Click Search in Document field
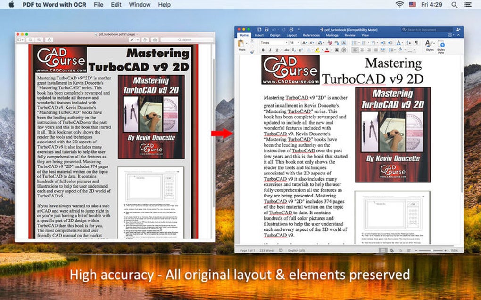The image size is (481, 300). click(x=428, y=29)
